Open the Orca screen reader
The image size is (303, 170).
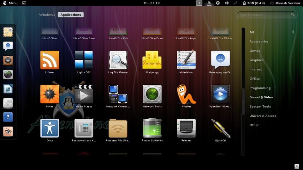coord(50,128)
